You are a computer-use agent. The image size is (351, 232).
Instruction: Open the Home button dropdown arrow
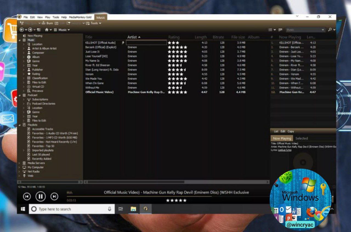click(51, 30)
